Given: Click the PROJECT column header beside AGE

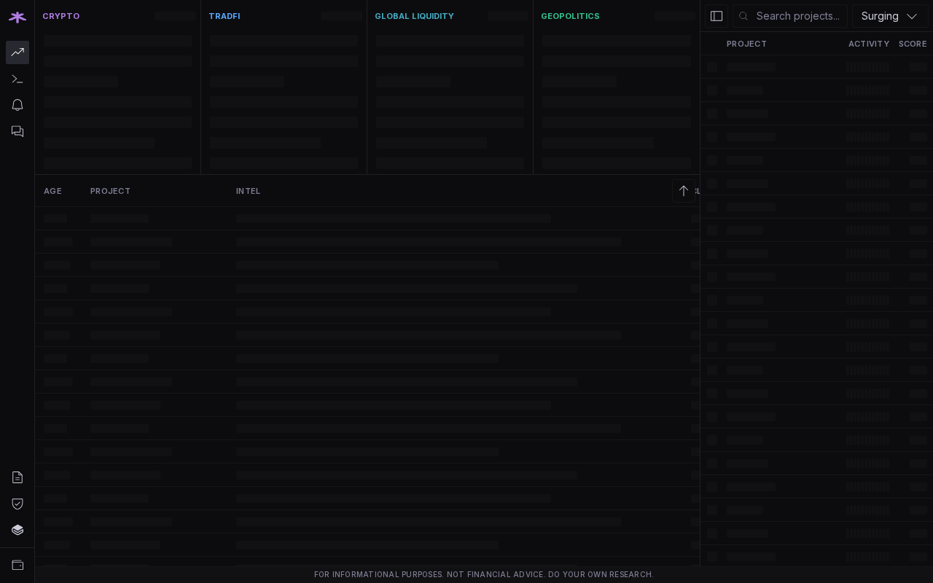Looking at the screenshot, I should click(110, 191).
